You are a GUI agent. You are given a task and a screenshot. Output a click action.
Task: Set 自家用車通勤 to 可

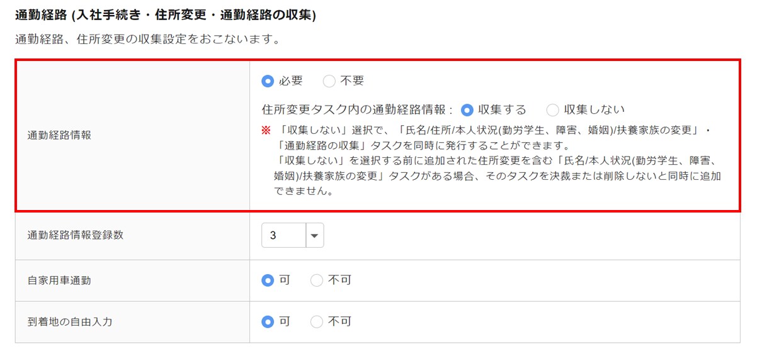click(x=268, y=280)
